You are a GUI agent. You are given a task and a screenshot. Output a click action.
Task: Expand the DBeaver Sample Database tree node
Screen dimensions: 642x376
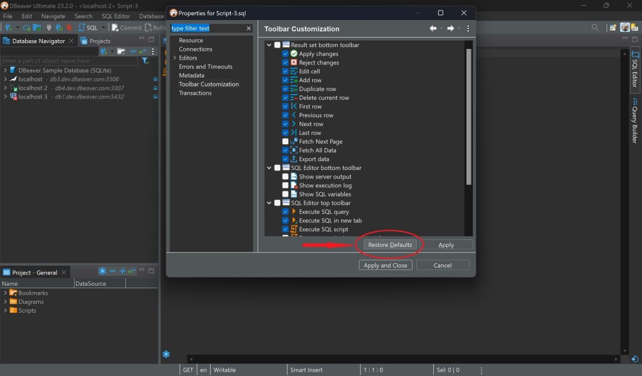5,70
